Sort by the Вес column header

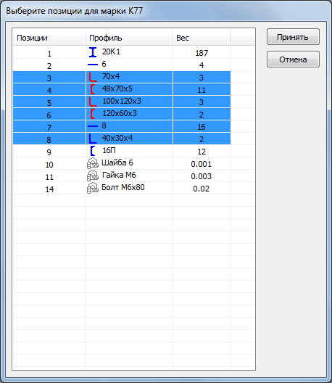point(201,38)
